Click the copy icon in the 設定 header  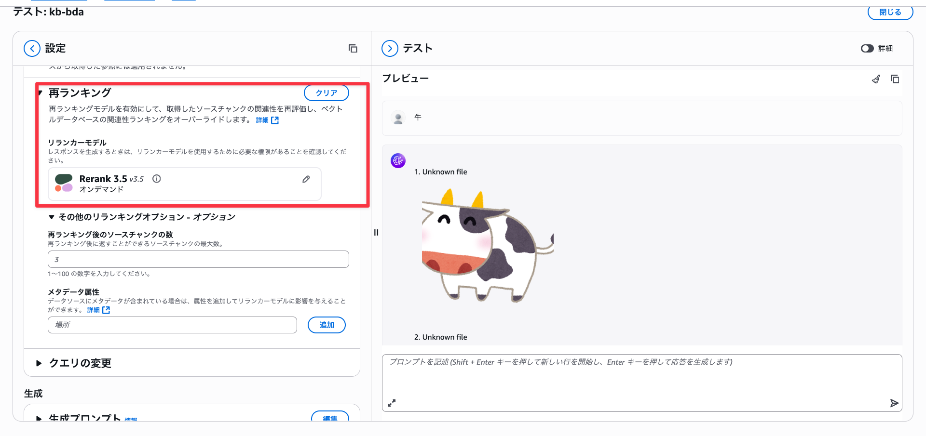(353, 48)
